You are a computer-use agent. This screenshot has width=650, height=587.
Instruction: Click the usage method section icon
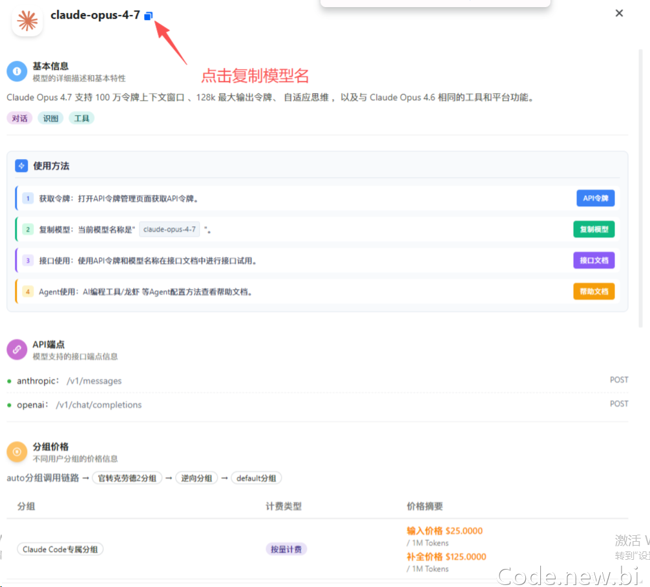(21, 165)
